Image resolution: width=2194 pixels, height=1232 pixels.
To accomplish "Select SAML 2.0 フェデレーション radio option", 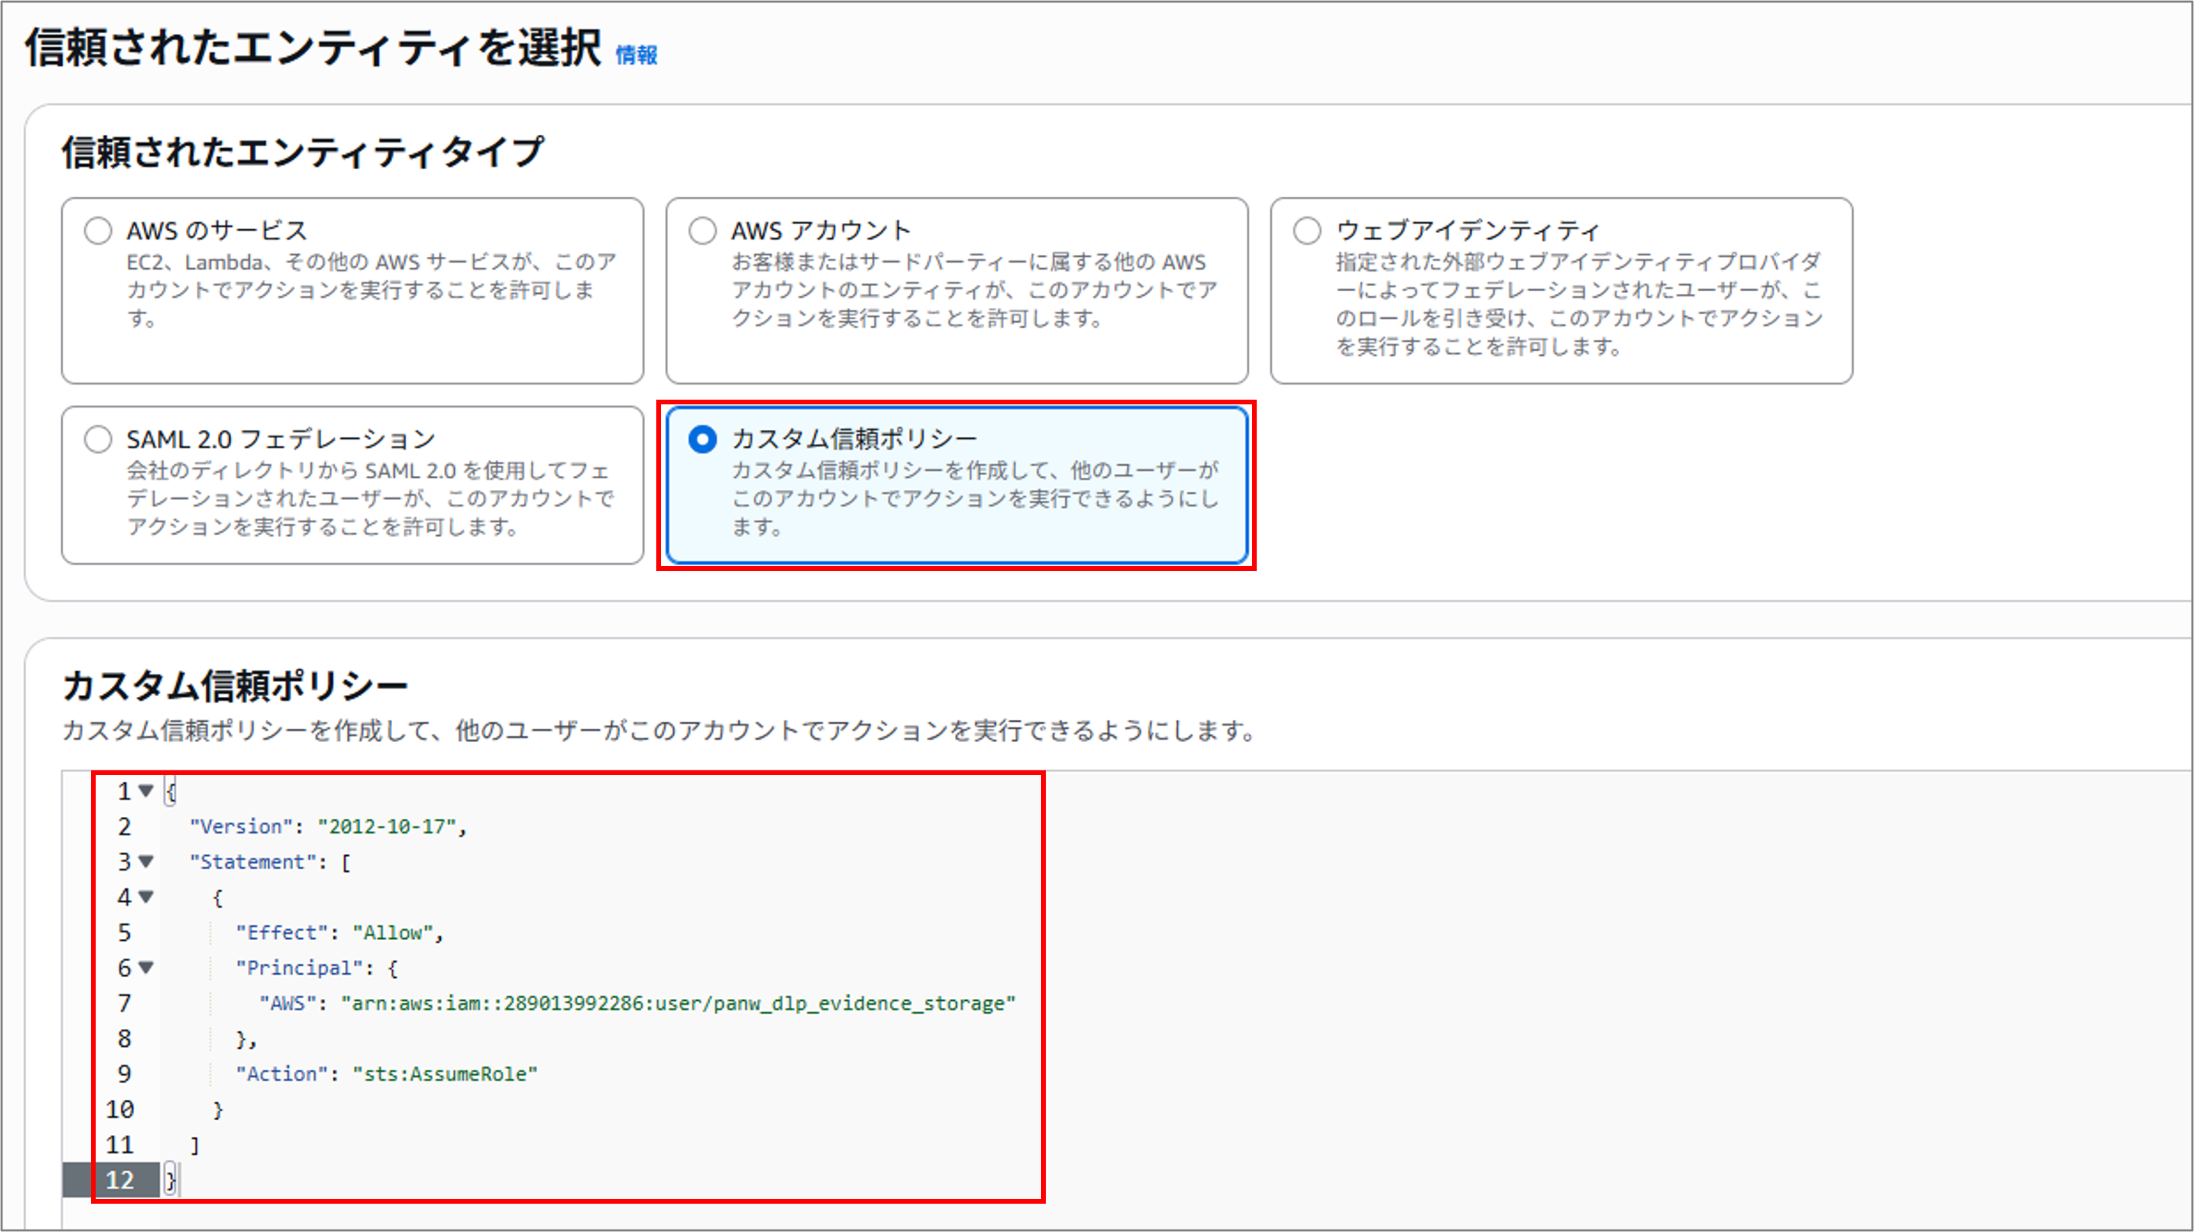I will coord(98,439).
